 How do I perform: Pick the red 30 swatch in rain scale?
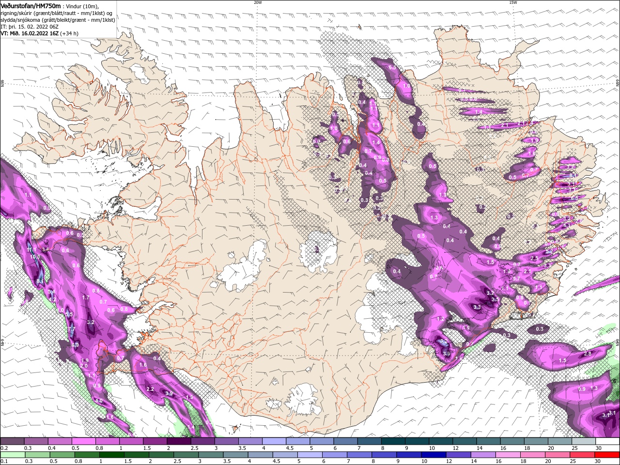click(x=607, y=455)
